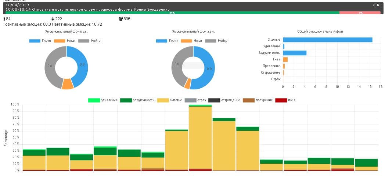
Task: Click green positive segment of session progress bar
Action: tap(172, 13)
